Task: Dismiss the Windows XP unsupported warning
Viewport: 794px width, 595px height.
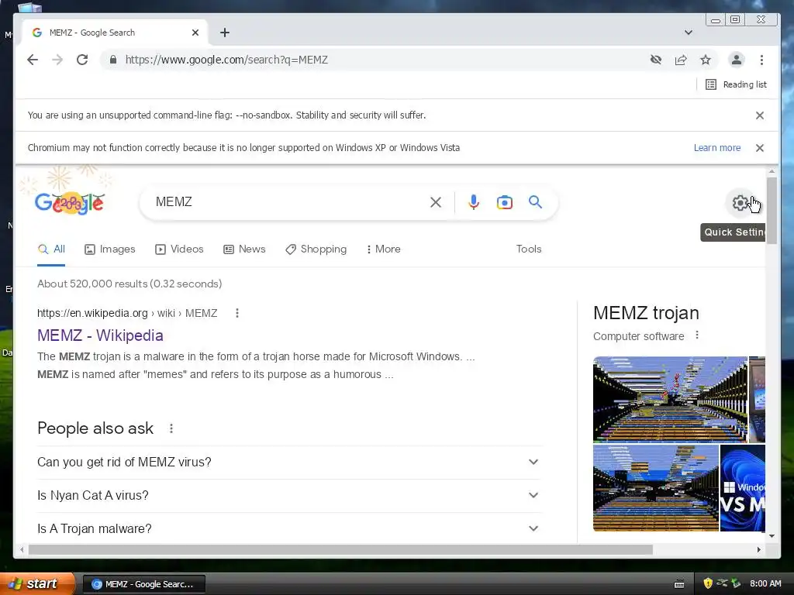Action: [x=760, y=148]
